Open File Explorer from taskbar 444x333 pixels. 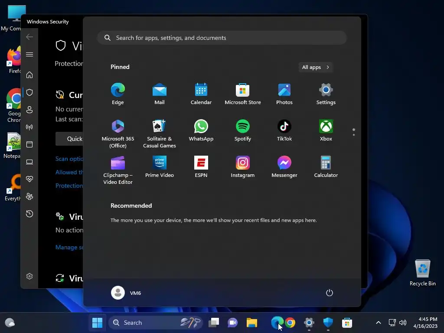coord(252,323)
